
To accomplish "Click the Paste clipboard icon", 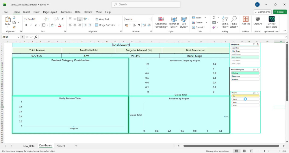I will click(8, 19).
